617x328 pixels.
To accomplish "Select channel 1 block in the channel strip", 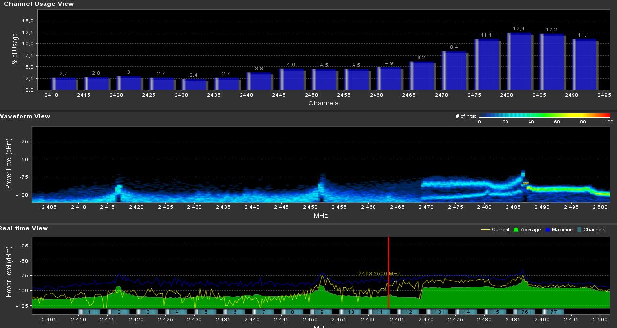I will click(x=89, y=312).
